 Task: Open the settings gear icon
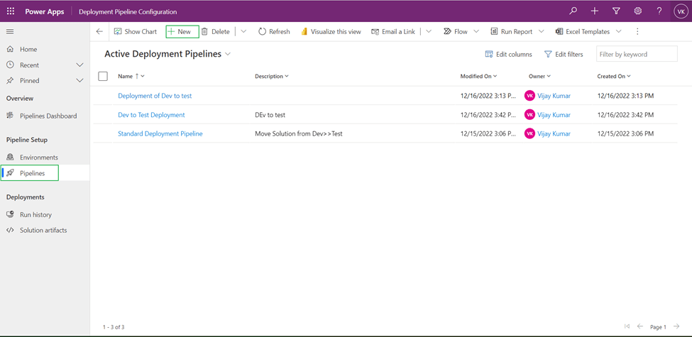coord(637,11)
